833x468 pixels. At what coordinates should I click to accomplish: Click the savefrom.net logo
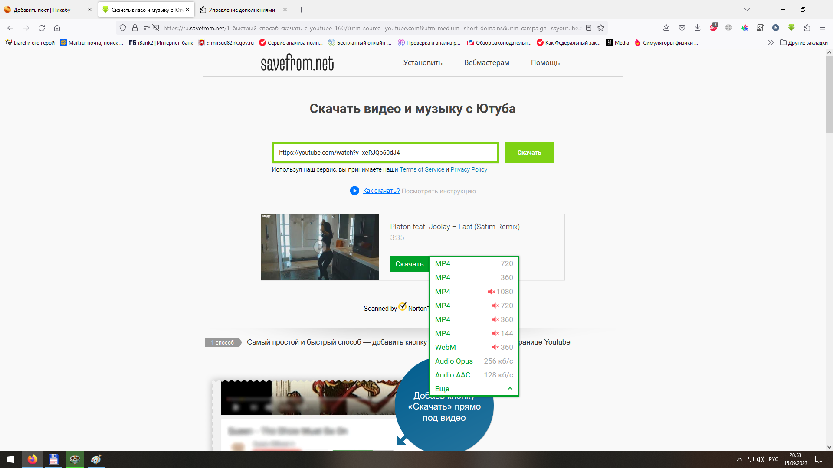[298, 63]
